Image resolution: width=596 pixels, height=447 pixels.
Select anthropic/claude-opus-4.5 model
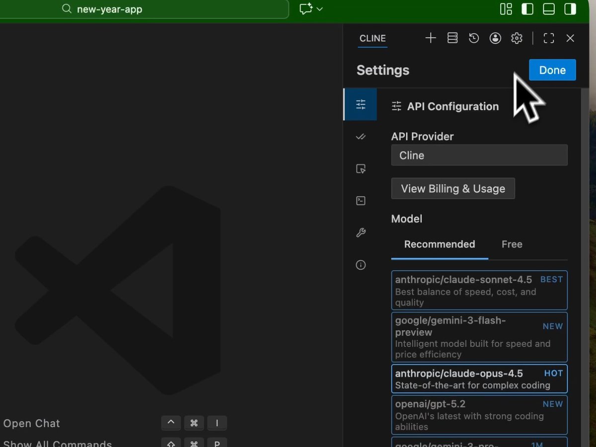[x=479, y=379]
